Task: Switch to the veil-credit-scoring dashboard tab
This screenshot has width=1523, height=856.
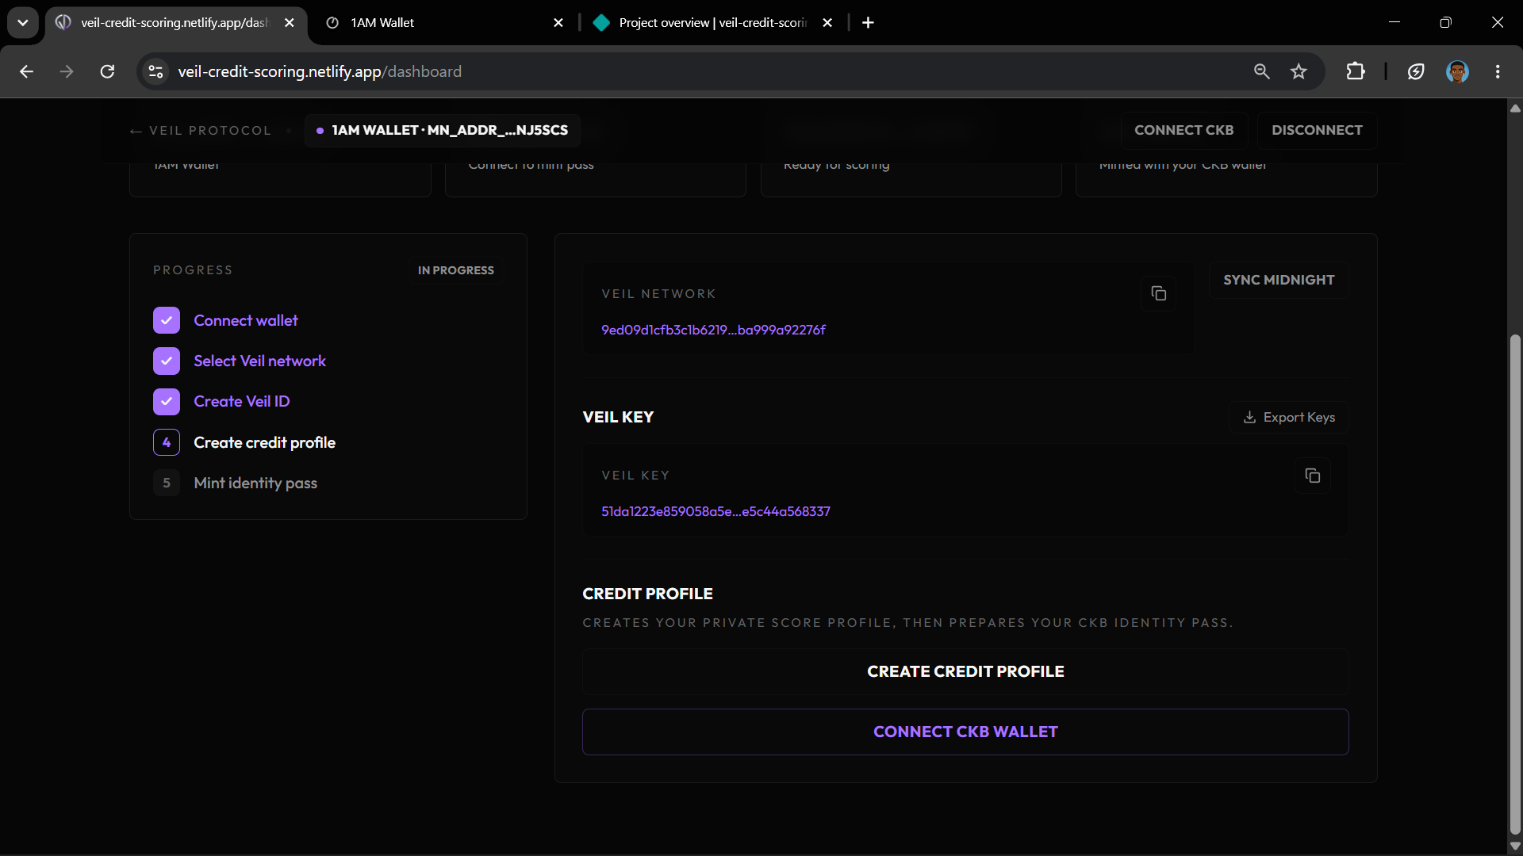Action: pyautogui.click(x=175, y=22)
